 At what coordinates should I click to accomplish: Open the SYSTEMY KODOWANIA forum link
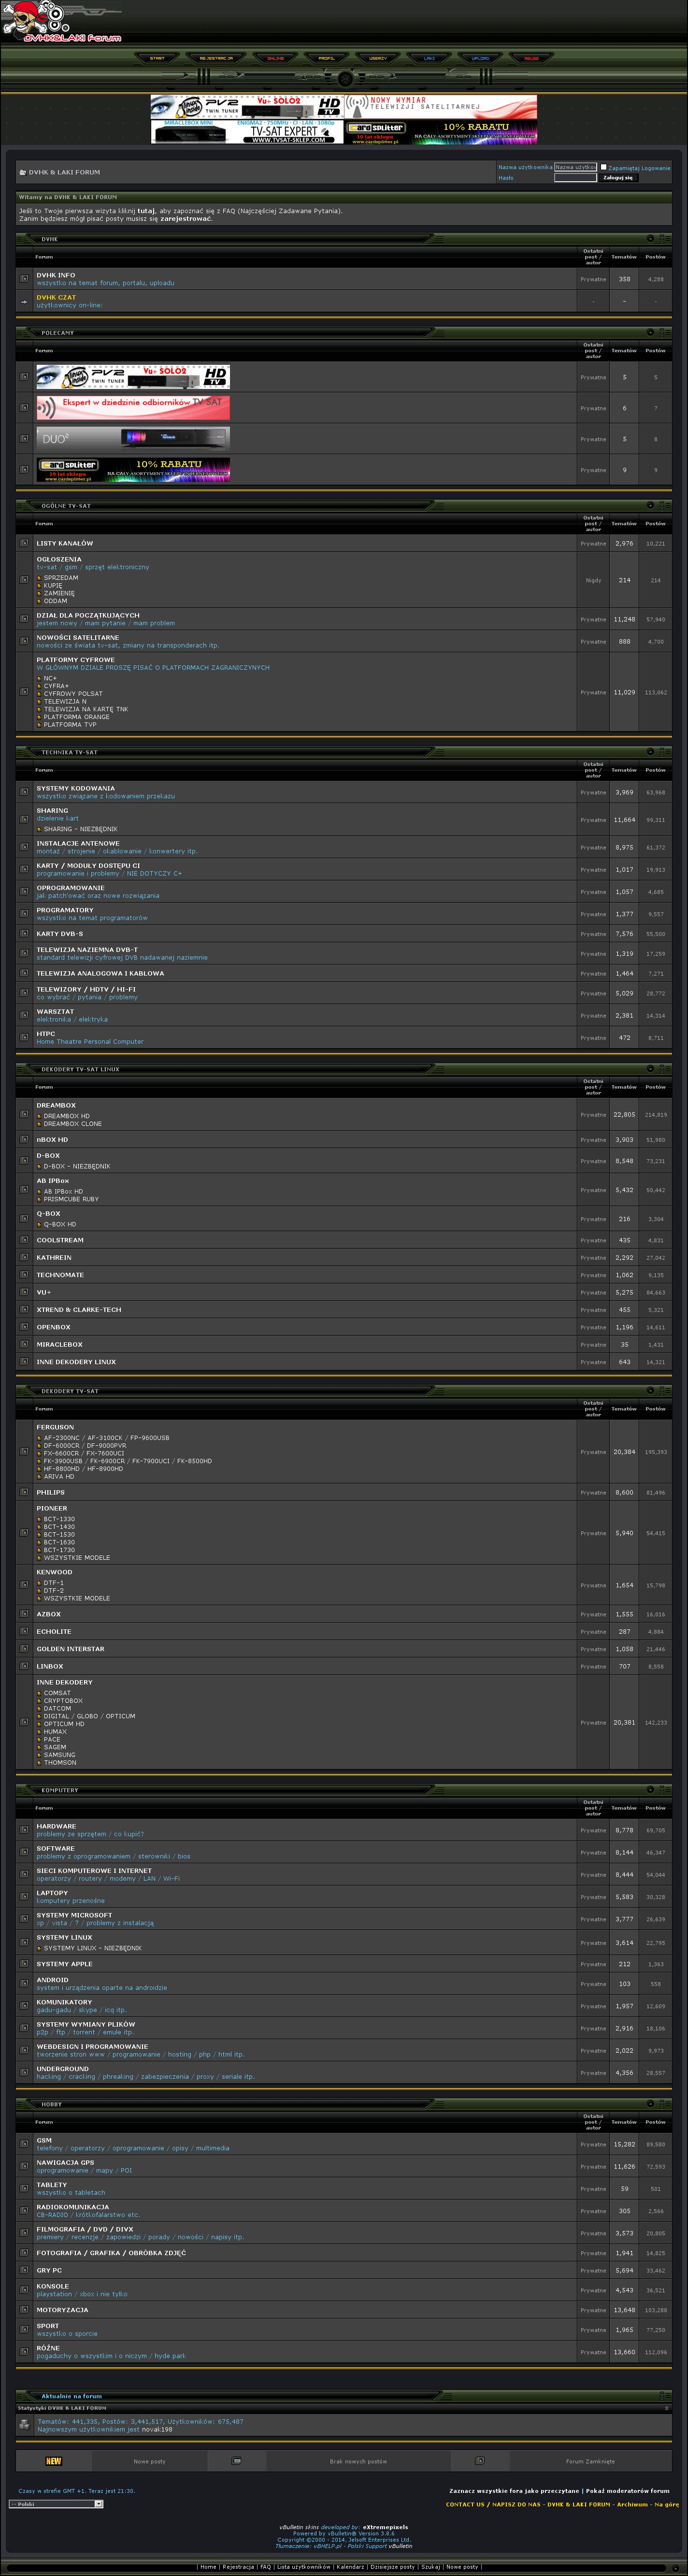75,788
